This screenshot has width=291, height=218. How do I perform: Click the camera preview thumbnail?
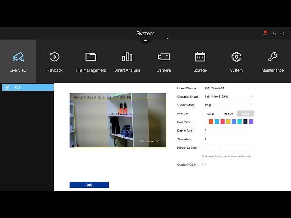pyautogui.click(x=118, y=120)
